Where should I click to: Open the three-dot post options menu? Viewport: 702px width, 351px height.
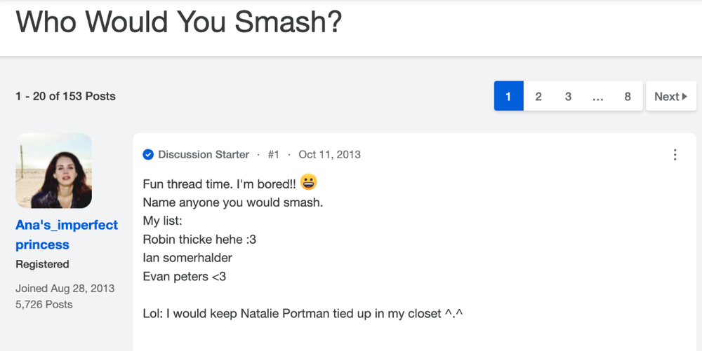coord(675,155)
